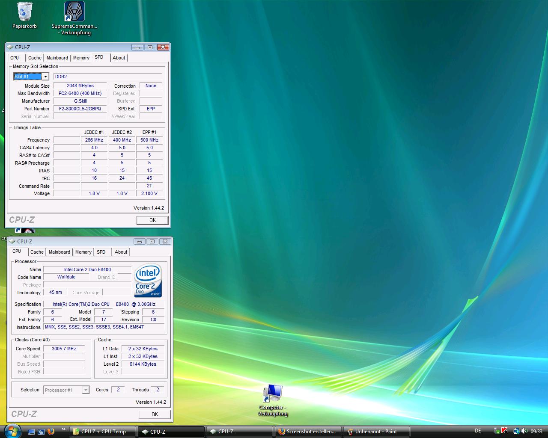Click the Threads count field
Viewport: 548px width, 438px height.
point(158,390)
